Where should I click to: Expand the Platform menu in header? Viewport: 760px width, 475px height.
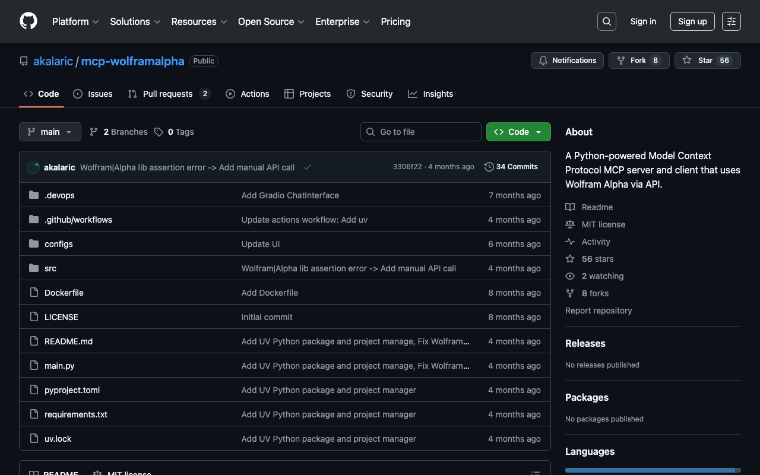75,21
